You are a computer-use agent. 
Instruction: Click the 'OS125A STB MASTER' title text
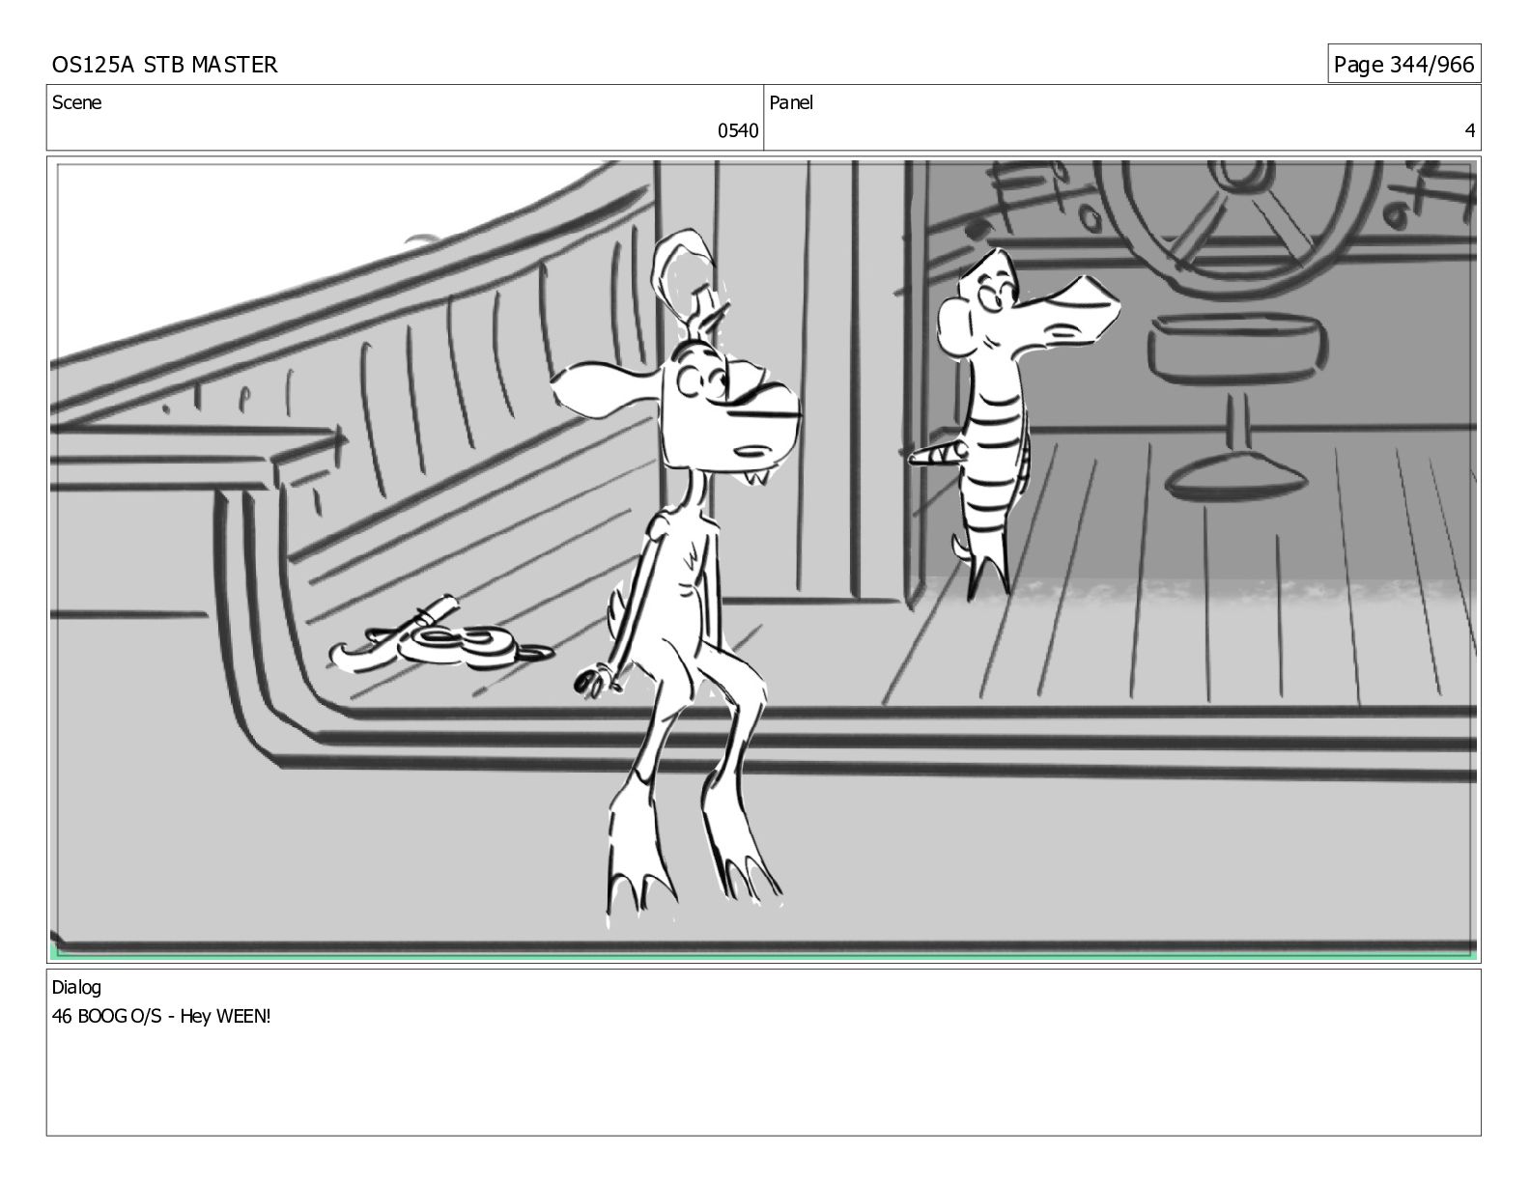click(x=164, y=65)
